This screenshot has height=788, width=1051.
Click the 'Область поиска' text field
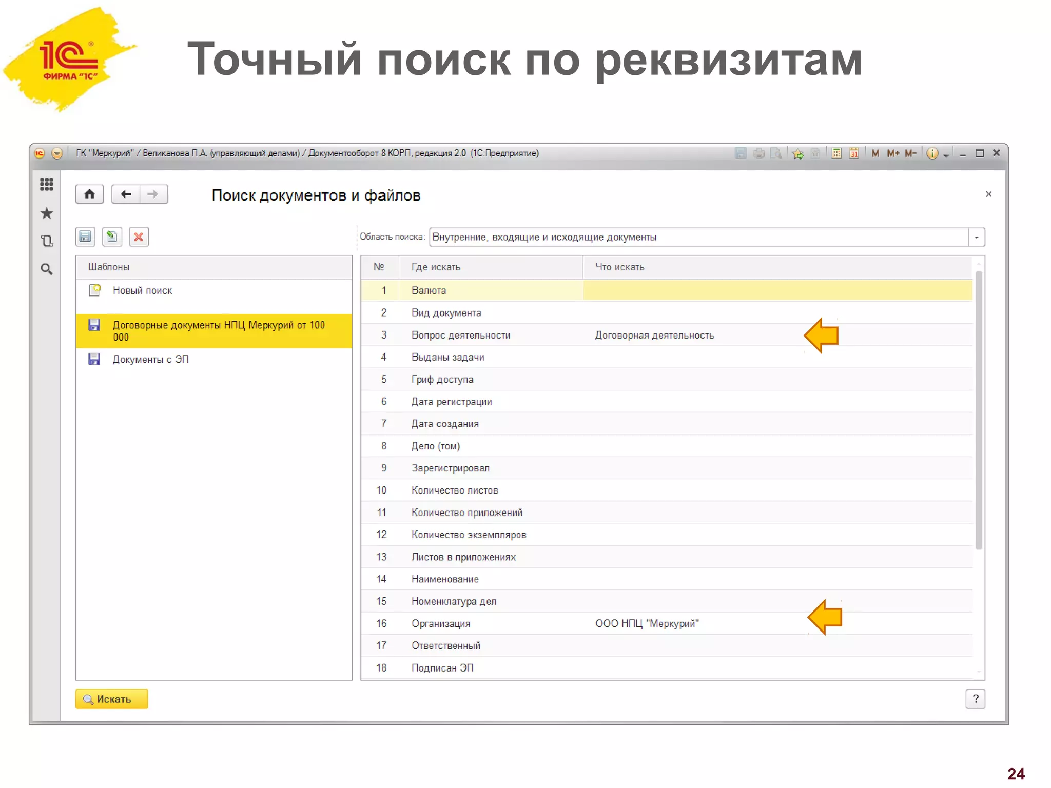coord(699,238)
